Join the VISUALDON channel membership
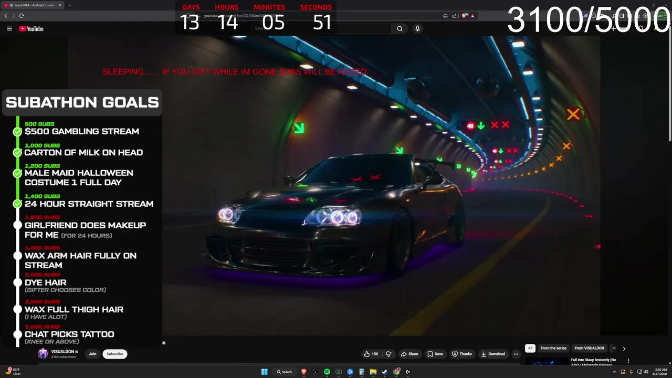672x378 pixels. click(92, 354)
